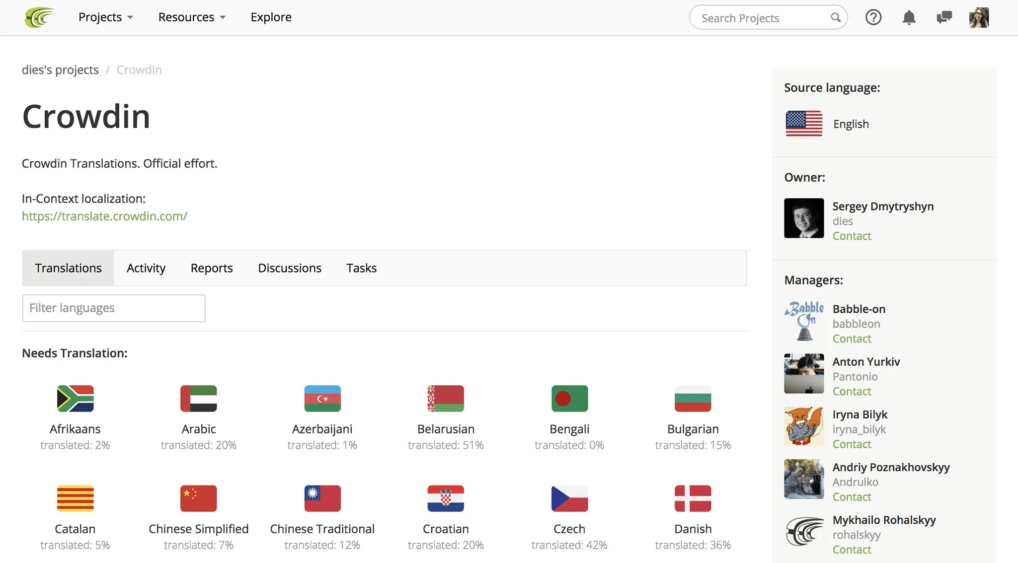Contact manager Mykhailo Rohalskyy
This screenshot has height=563, width=1018.
point(852,550)
